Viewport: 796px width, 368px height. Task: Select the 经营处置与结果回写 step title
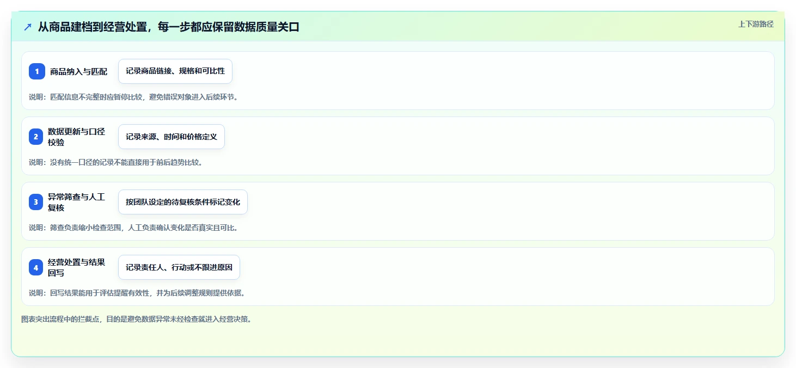(77, 267)
